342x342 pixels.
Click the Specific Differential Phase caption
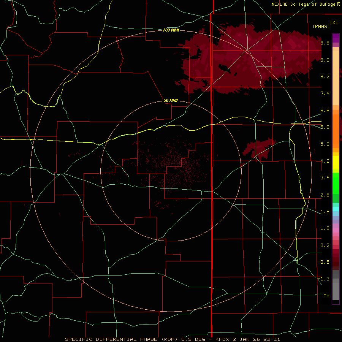[x=172, y=339]
